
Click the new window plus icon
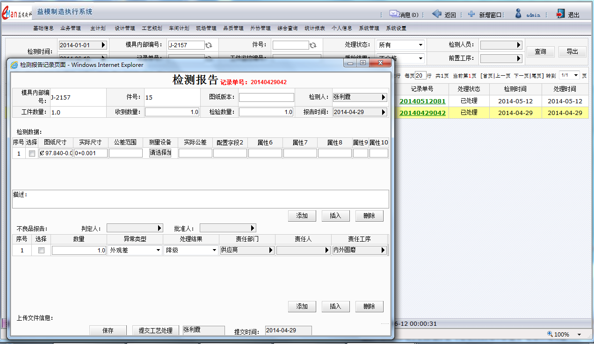[471, 14]
